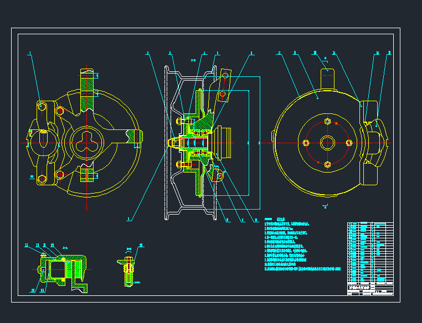Select the center hub bore of right disc view
This screenshot has height=323, width=422.
[327, 142]
